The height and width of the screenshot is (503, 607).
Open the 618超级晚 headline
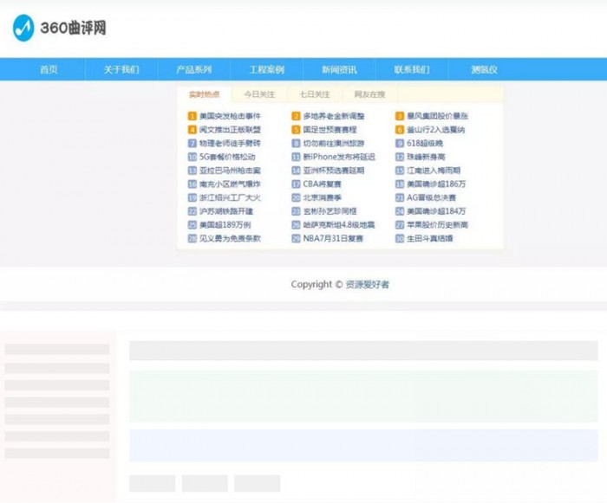[425, 143]
